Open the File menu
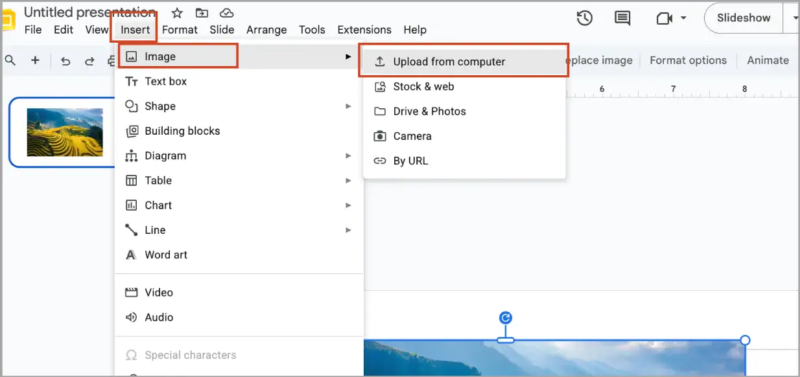This screenshot has height=377, width=800. [x=33, y=30]
